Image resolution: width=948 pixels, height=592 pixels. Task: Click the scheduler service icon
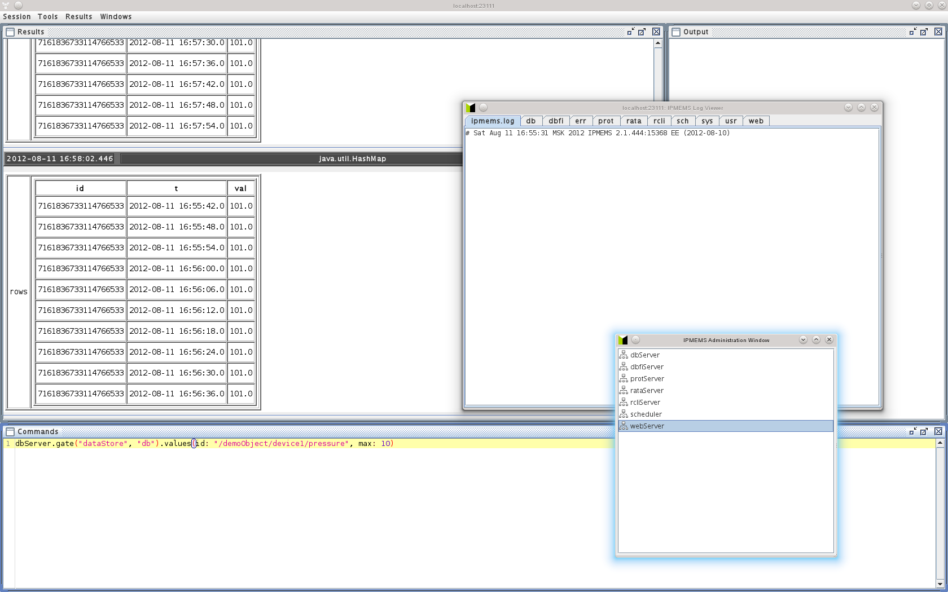coord(624,414)
